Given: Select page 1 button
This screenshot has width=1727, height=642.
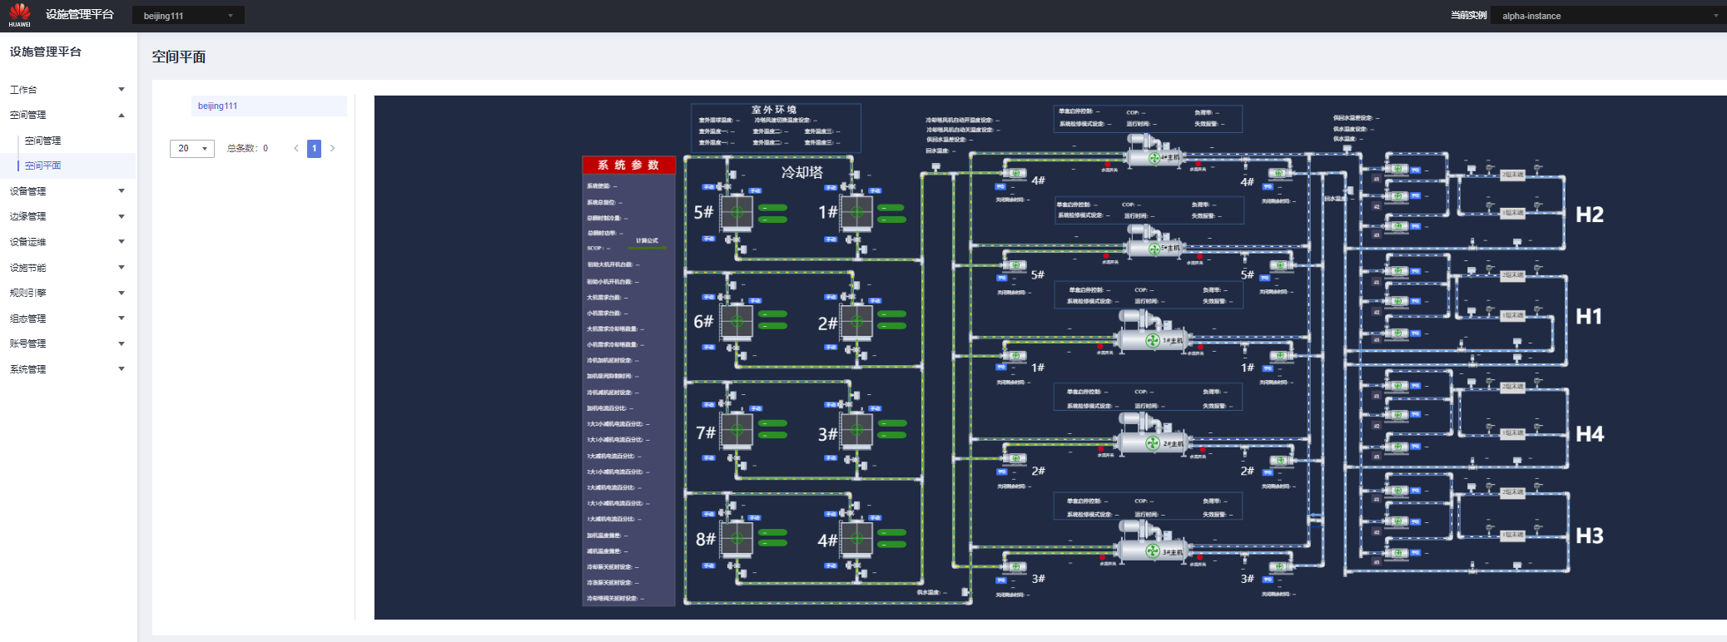Looking at the screenshot, I should [314, 148].
